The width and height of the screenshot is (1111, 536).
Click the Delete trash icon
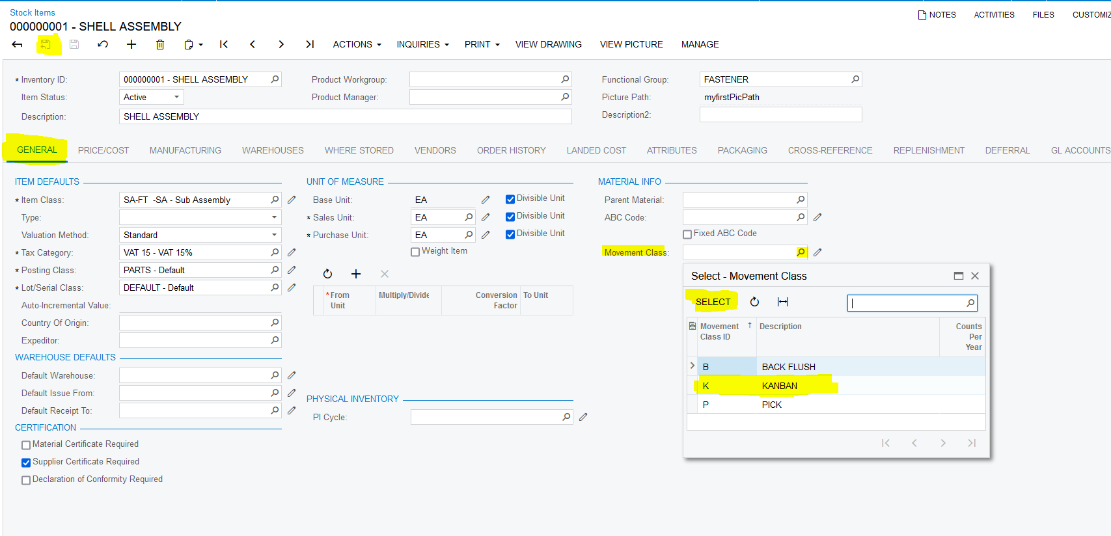click(x=160, y=44)
